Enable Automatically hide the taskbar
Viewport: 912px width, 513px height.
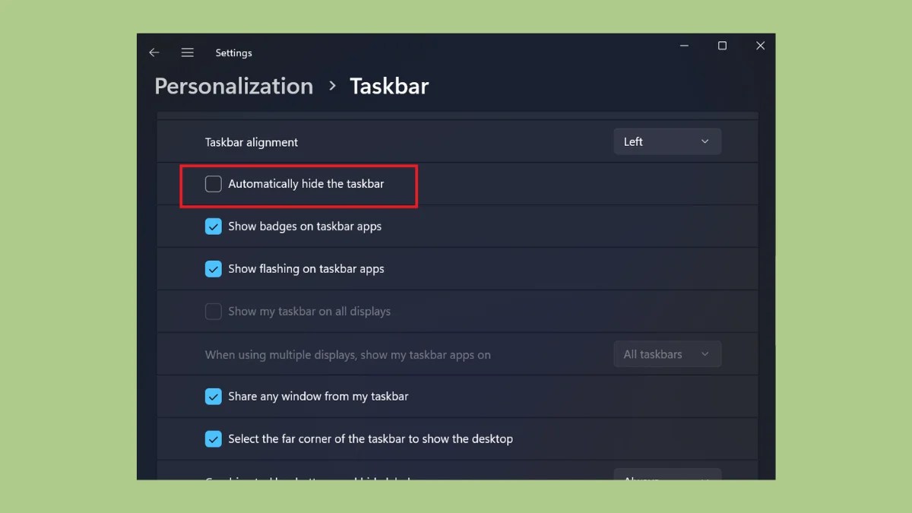tap(213, 184)
